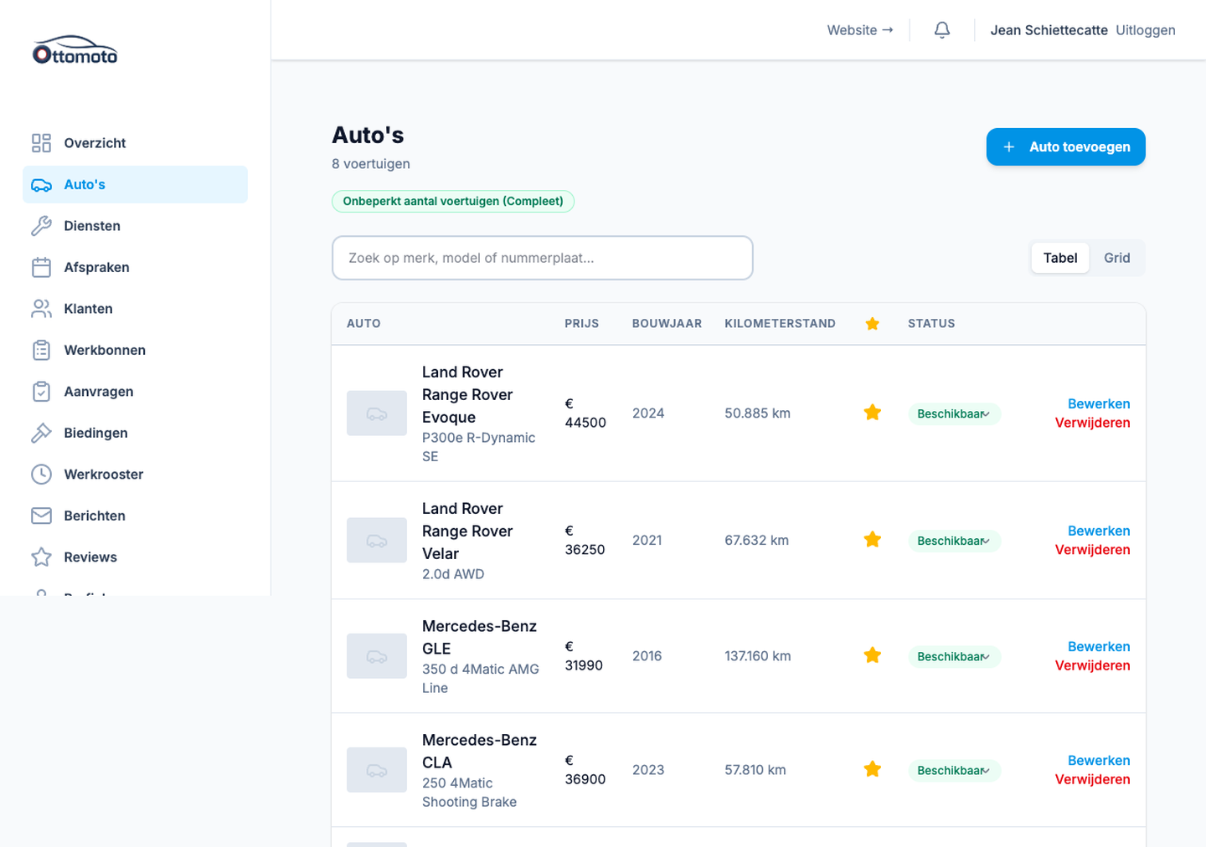The width and height of the screenshot is (1206, 847).
Task: Click the PRIJS column header
Action: tap(582, 324)
